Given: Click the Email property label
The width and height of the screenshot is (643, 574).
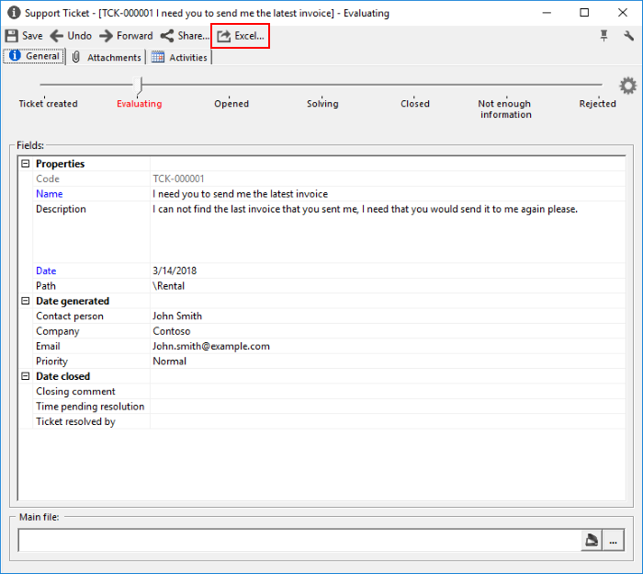Looking at the screenshot, I should pyautogui.click(x=48, y=346).
